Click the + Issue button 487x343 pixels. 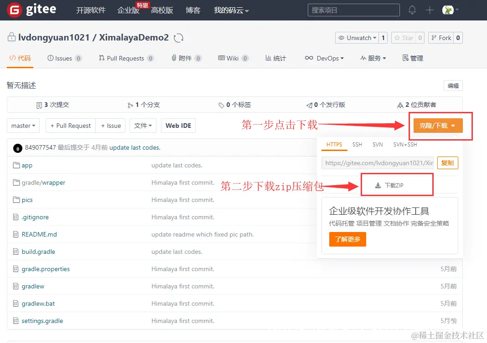(110, 126)
